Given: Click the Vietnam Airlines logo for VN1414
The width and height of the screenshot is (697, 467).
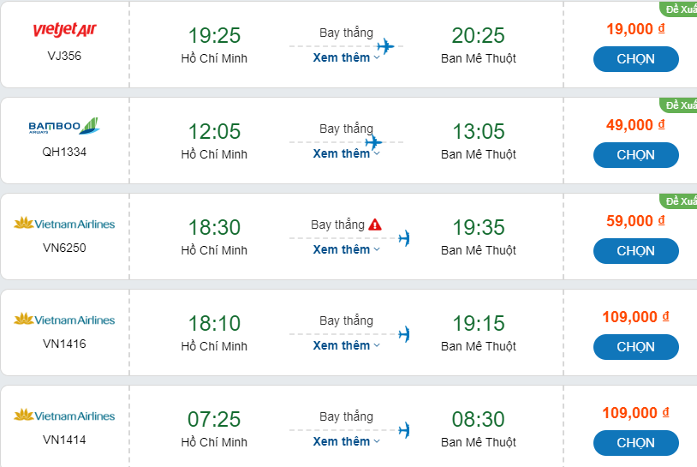Looking at the screenshot, I should click(65, 416).
